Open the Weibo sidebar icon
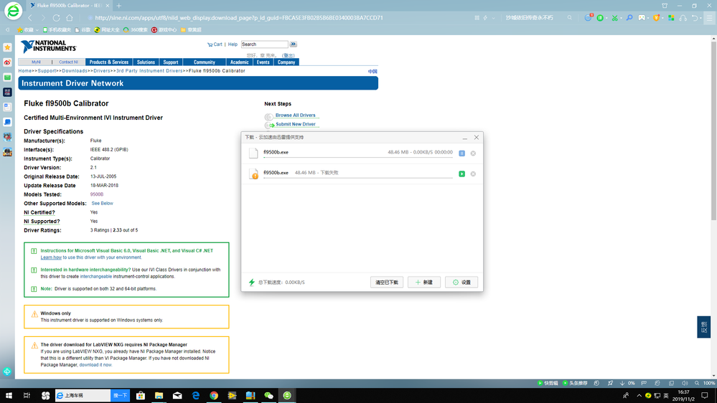Screen dimensions: 717x403 7,62
